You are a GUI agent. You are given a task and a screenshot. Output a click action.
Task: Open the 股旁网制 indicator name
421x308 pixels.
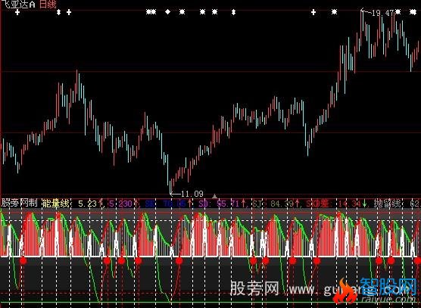[x=20, y=203]
